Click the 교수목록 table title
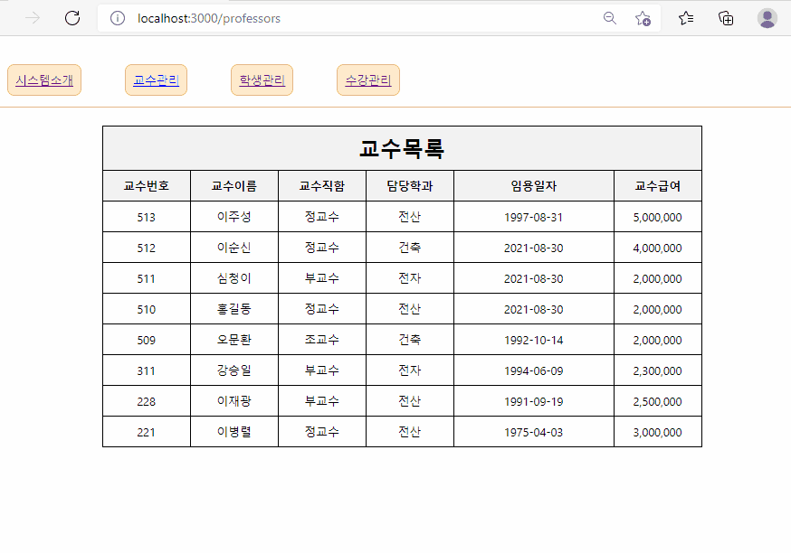 point(402,148)
